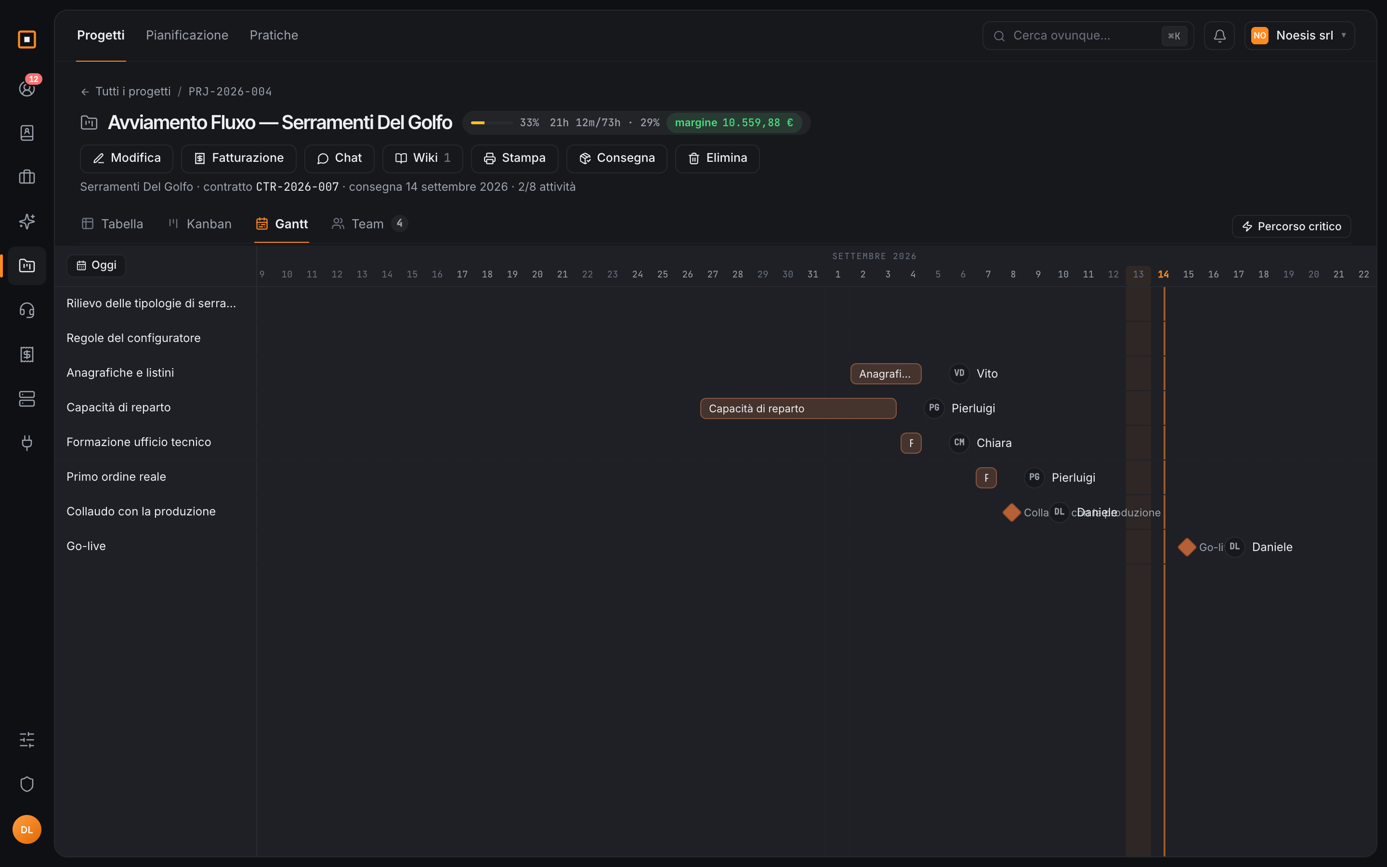The height and width of the screenshot is (867, 1387).
Task: Click the Tutti i progetti breadcrumb link
Action: tap(133, 92)
